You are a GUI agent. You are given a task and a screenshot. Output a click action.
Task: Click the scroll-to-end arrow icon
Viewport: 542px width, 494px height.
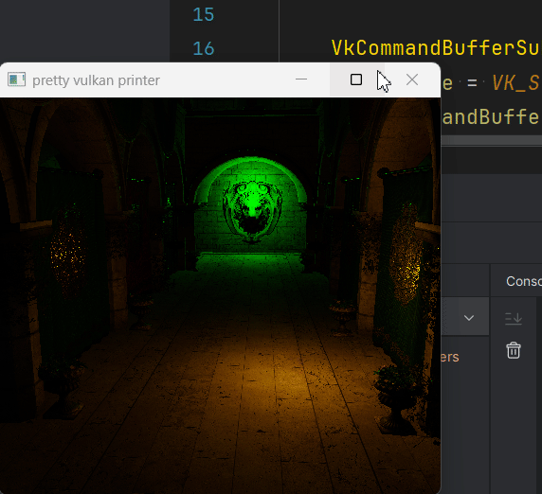pyautogui.click(x=514, y=318)
